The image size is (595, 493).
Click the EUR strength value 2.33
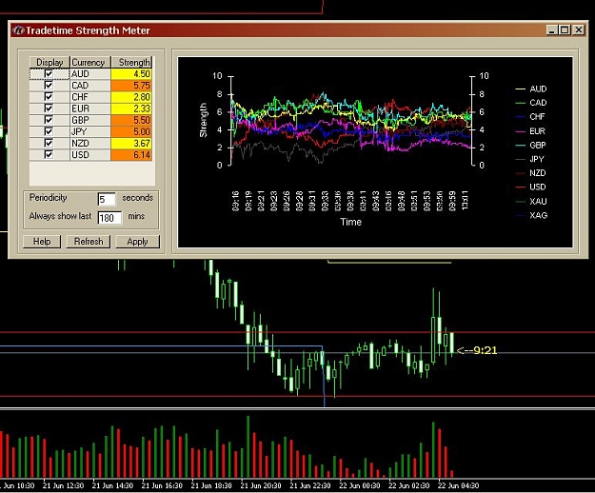pyautogui.click(x=131, y=108)
